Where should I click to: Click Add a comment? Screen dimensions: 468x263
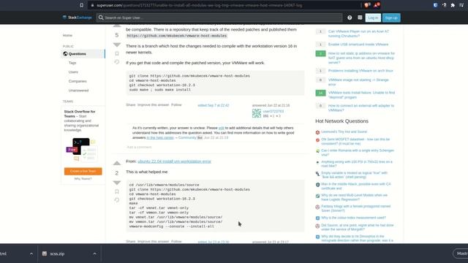tap(139, 147)
